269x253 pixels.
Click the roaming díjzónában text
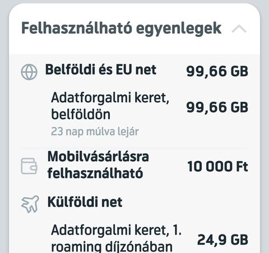112,247
